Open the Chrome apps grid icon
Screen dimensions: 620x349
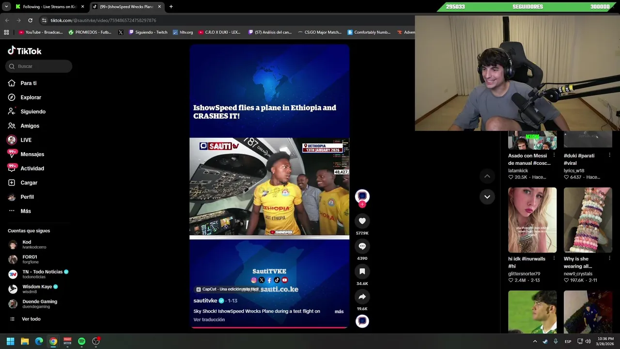point(6,32)
